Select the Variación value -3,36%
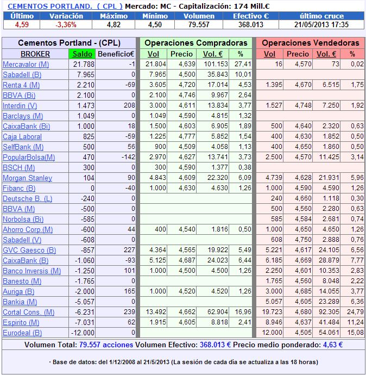366x375 pixels. (x=66, y=24)
